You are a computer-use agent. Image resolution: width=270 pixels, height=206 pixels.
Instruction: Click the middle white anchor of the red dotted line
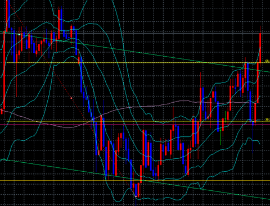(x=71, y=98)
